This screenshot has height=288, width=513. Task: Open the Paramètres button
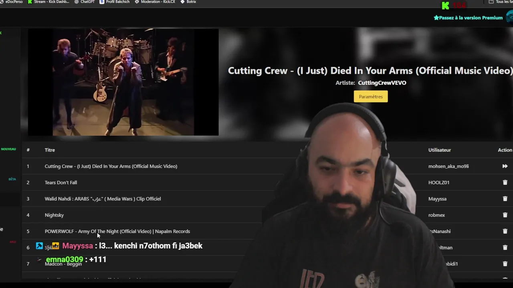(371, 96)
